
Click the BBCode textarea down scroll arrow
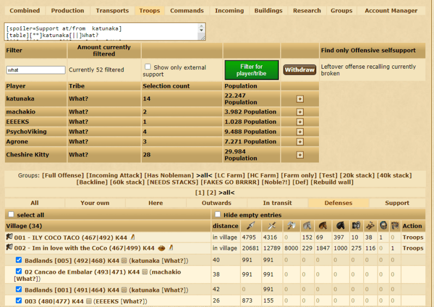coord(201,30)
